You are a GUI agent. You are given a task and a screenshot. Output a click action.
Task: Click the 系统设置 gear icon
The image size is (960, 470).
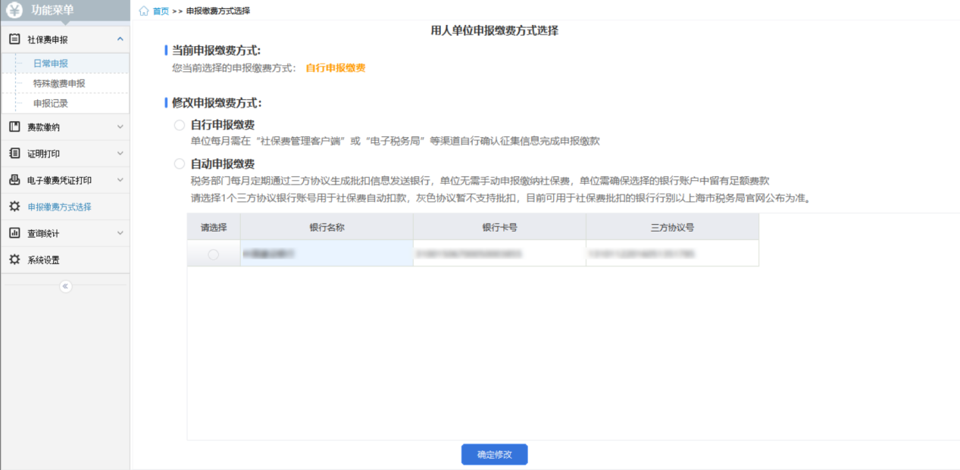click(14, 260)
